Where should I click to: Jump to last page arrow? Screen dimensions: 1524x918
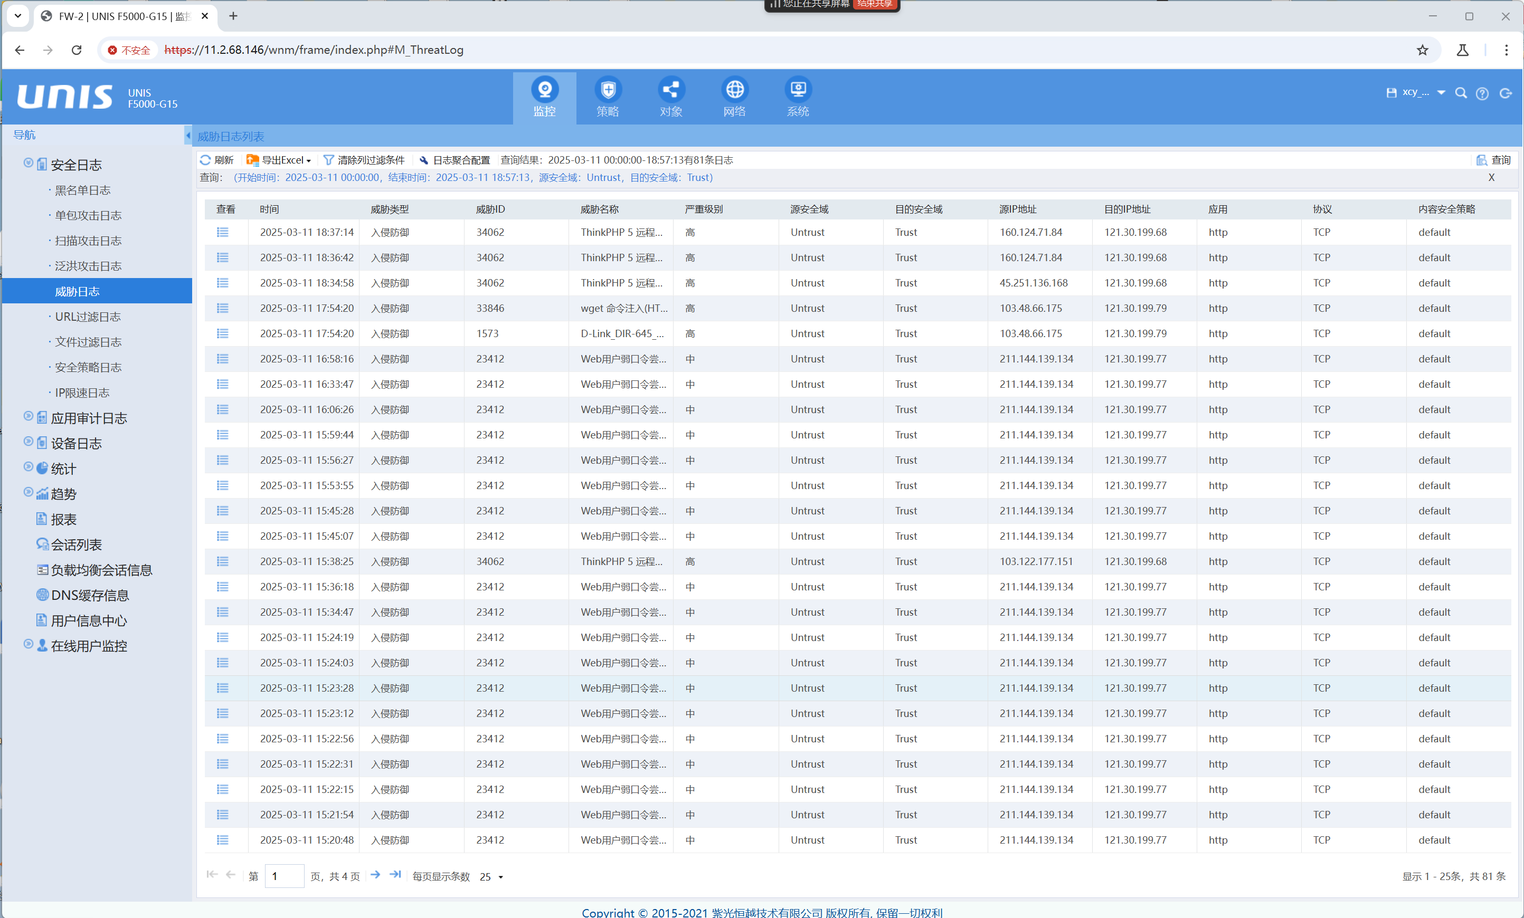coord(395,875)
